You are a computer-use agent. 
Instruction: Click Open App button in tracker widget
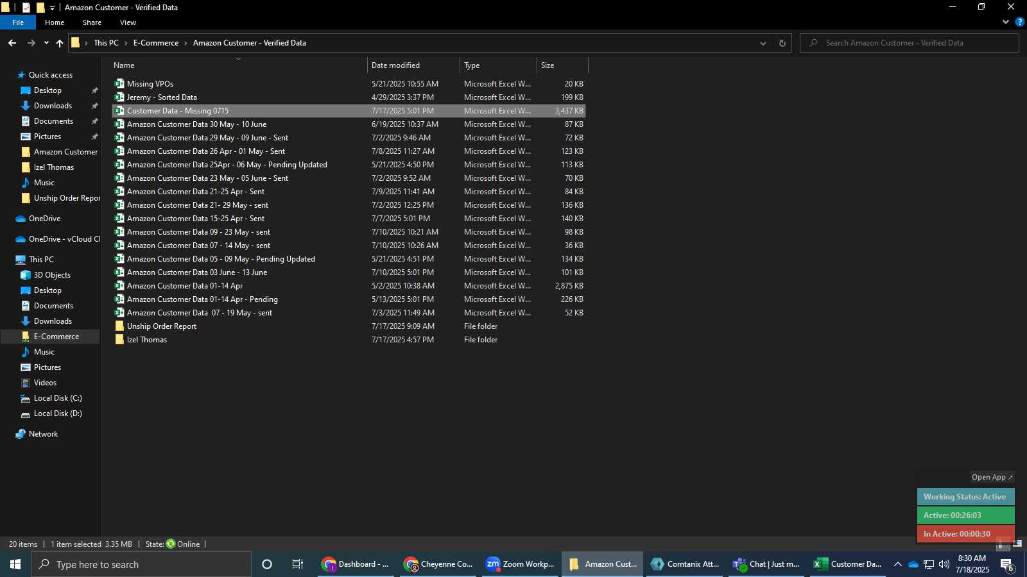pyautogui.click(x=992, y=477)
